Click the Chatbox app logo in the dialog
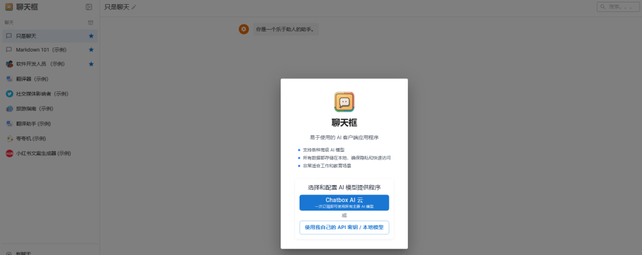The height and width of the screenshot is (255, 642). pos(344,102)
